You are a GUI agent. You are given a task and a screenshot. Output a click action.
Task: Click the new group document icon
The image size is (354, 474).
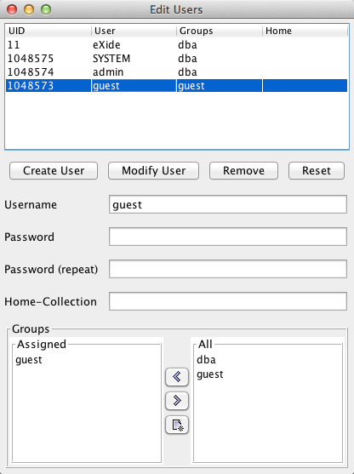pyautogui.click(x=177, y=425)
